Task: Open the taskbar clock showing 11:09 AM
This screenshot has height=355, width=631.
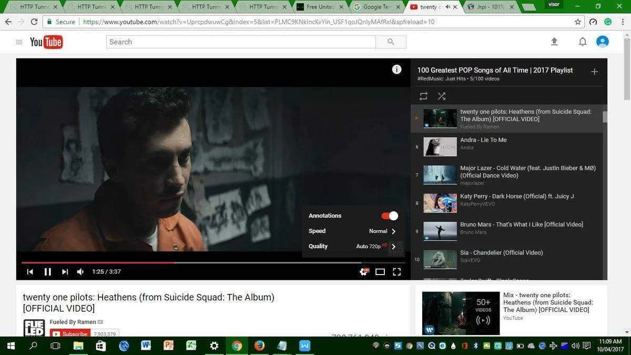Action: point(609,346)
